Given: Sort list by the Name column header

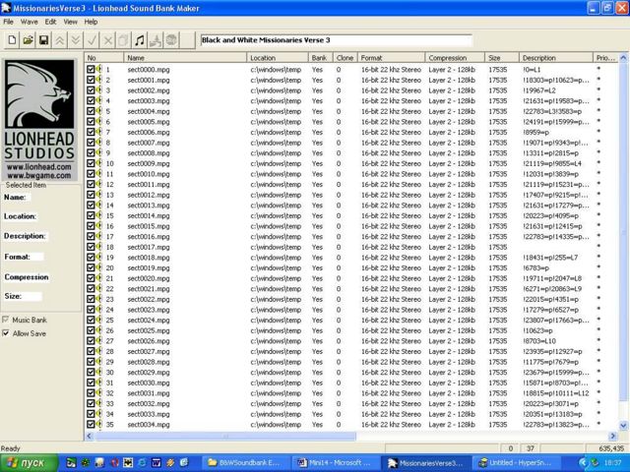Looking at the screenshot, I should click(x=185, y=58).
